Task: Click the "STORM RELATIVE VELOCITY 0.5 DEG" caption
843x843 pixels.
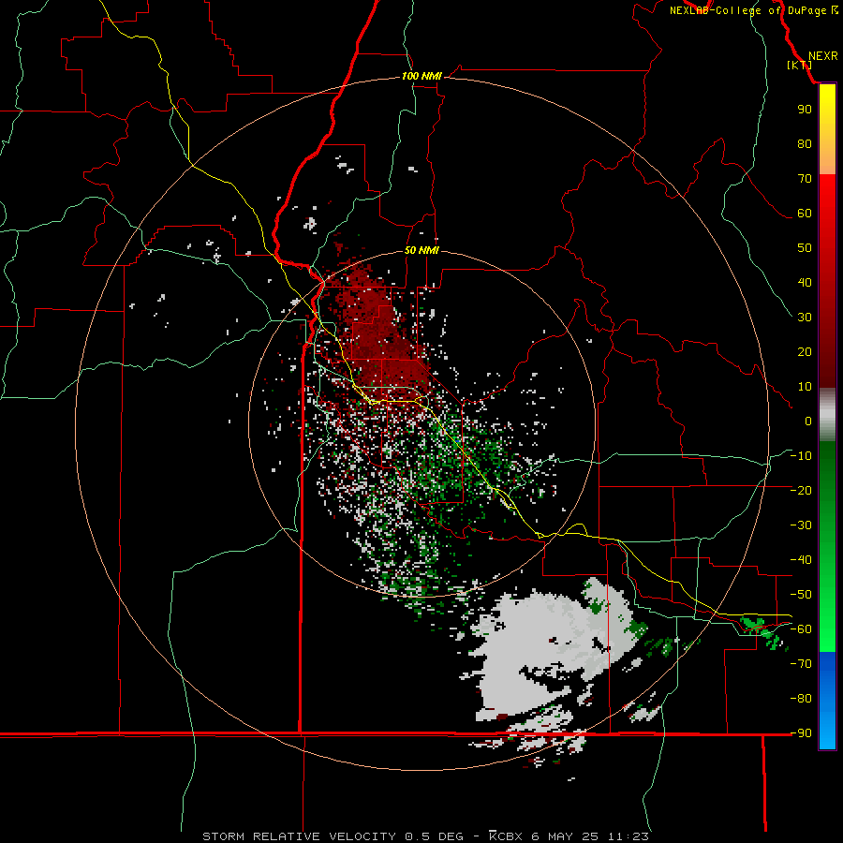Action: click(333, 836)
